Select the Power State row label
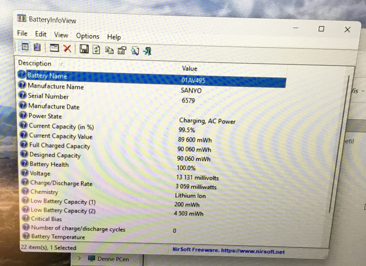The image size is (366, 266). (45, 116)
